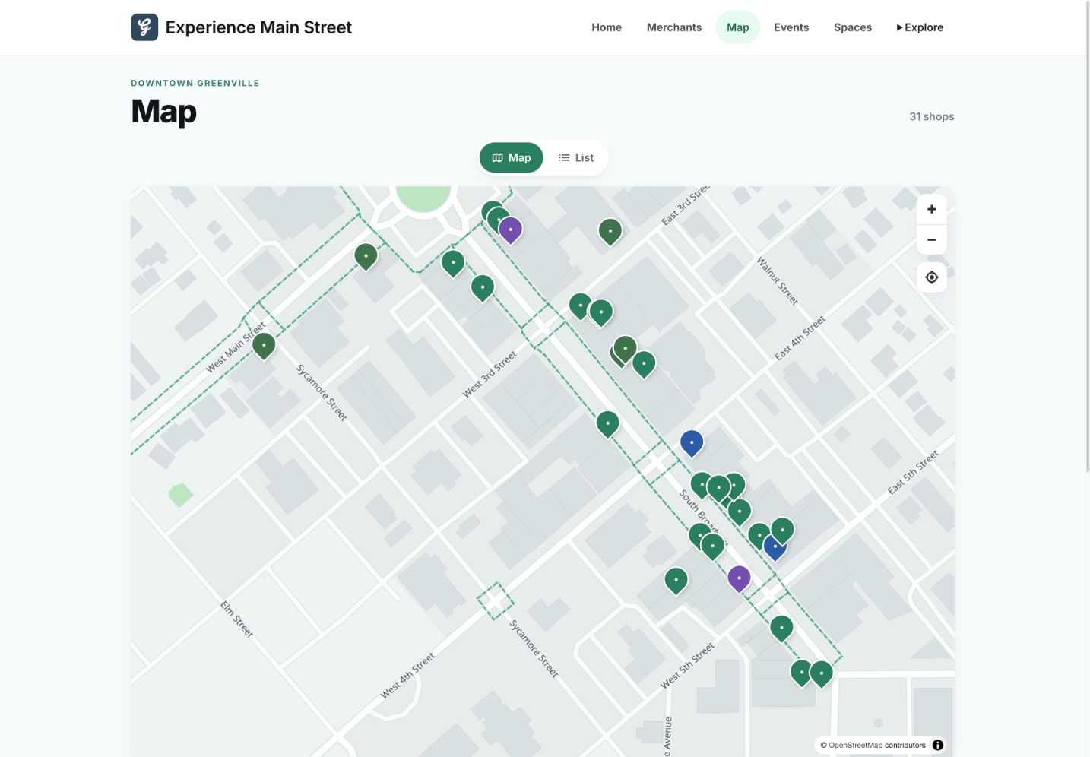Click the locate-me crosshair button
The width and height of the screenshot is (1090, 757).
[x=932, y=277]
